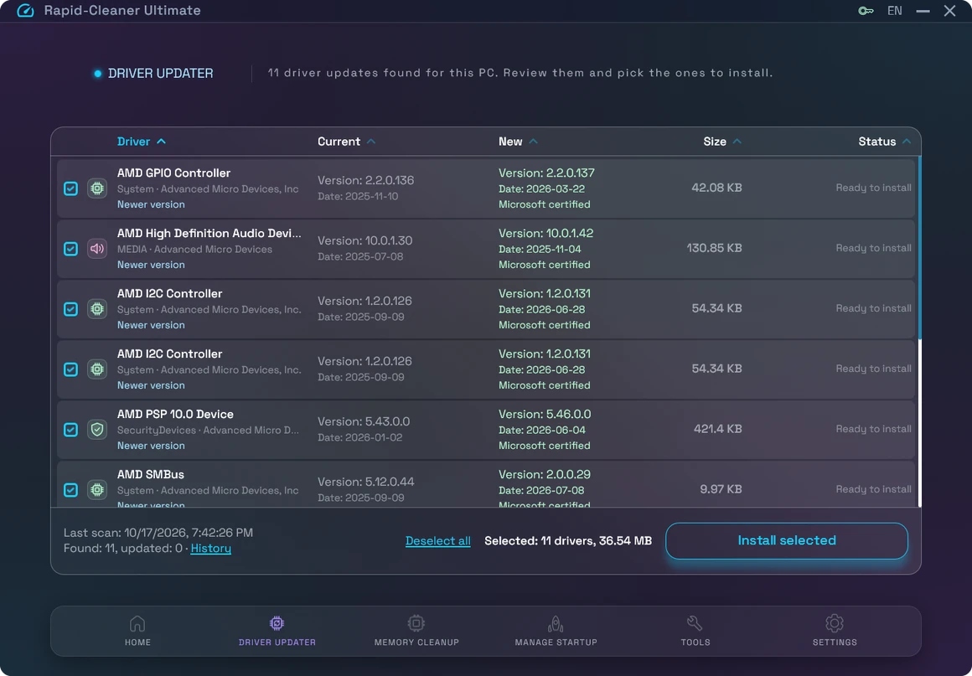Viewport: 972px width, 676px height.
Task: Uncheck the AMD SMBus checkbox
Action: coord(70,489)
